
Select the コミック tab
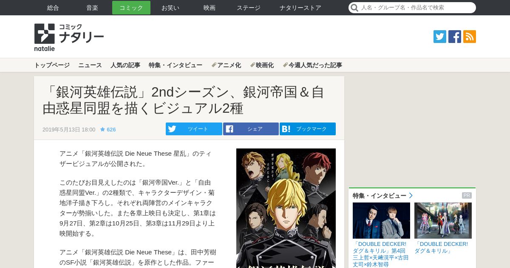coord(131,8)
